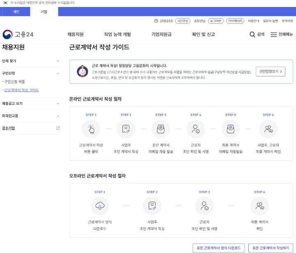The image size is (296, 253).
Task: Click the 근로계약서 작성 버튼 클릭 caption
Action: (x=91, y=148)
